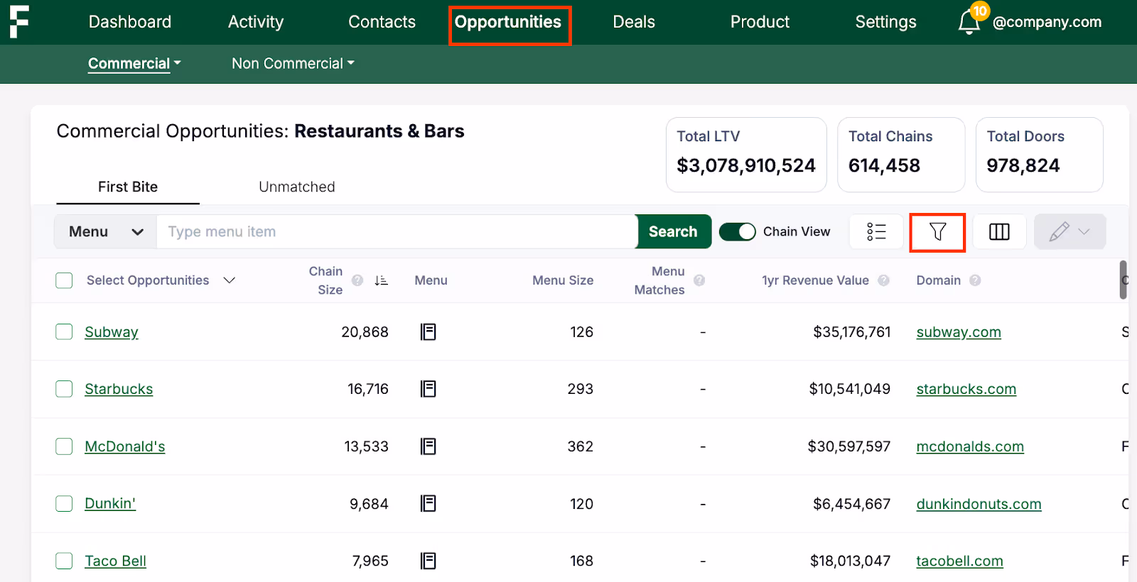The height and width of the screenshot is (582, 1137).
Task: Click the Total Doors summary card
Action: [x=1039, y=155]
